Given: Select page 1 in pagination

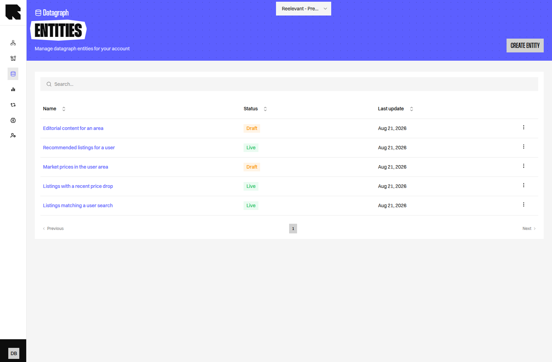Looking at the screenshot, I should point(293,229).
